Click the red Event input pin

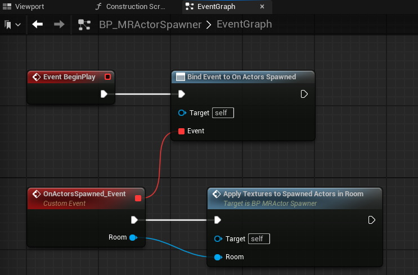click(x=181, y=131)
